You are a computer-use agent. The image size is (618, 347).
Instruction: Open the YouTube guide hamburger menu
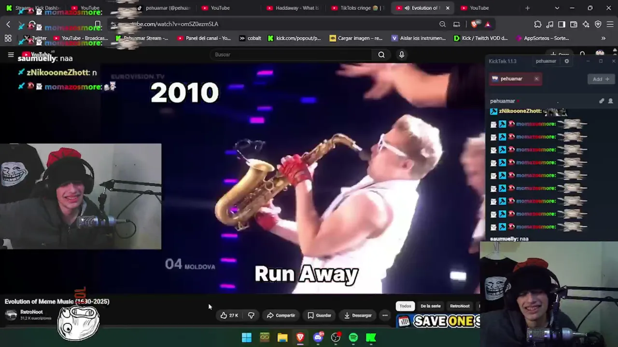coord(11,55)
